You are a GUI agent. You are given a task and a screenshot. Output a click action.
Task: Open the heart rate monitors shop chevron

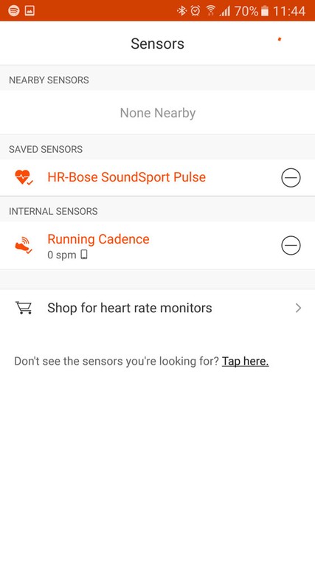pos(298,308)
